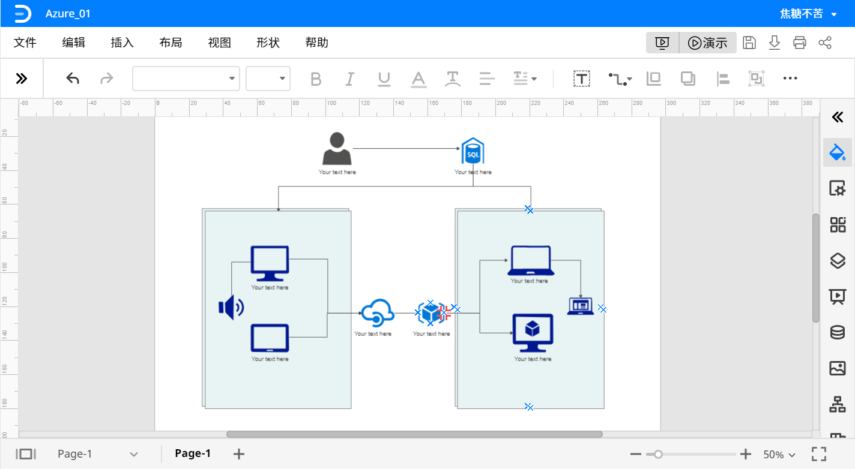Click bring to front icon
855x469 pixels.
[654, 79]
